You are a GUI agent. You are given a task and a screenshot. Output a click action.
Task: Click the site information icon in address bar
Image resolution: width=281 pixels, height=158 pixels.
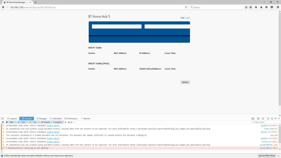(7, 7)
